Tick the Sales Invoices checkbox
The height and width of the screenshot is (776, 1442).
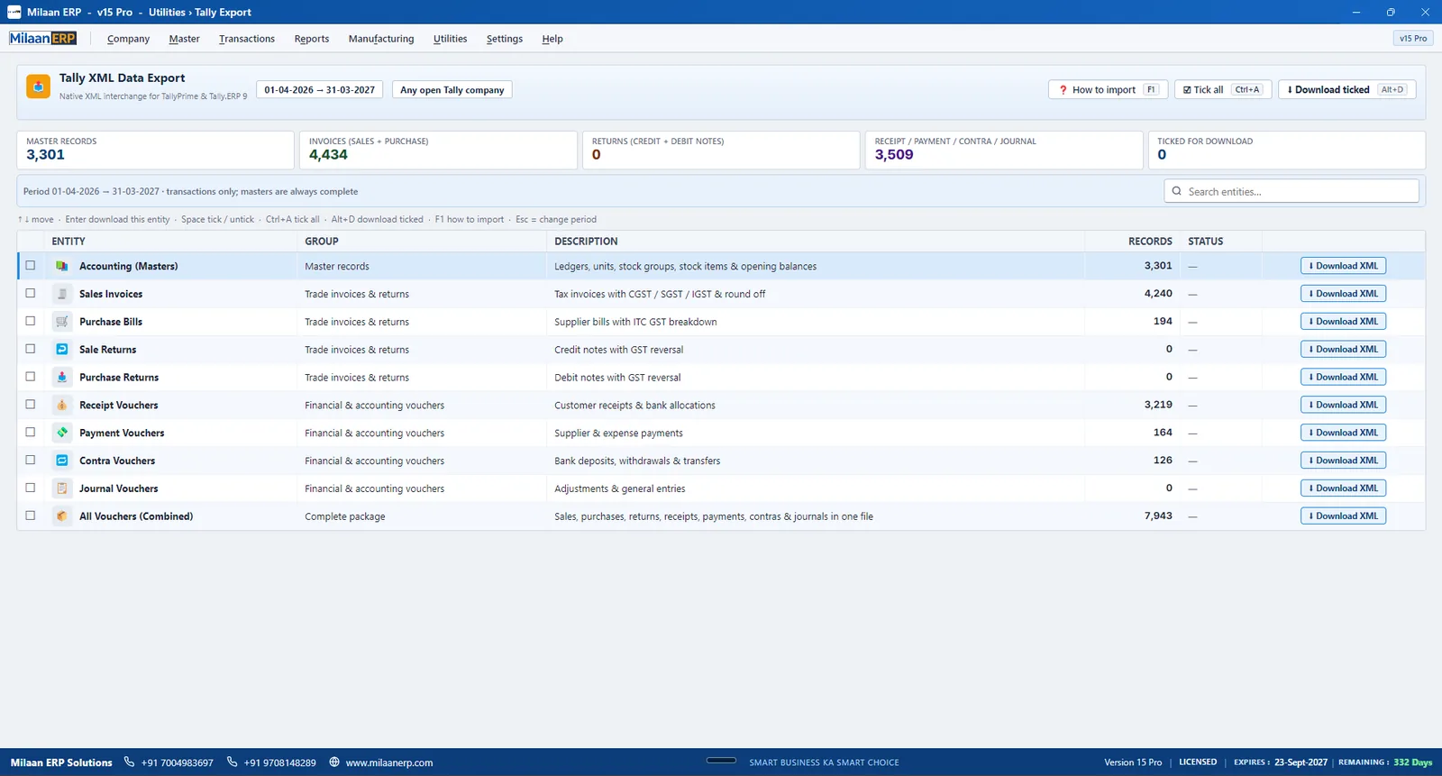click(x=31, y=294)
